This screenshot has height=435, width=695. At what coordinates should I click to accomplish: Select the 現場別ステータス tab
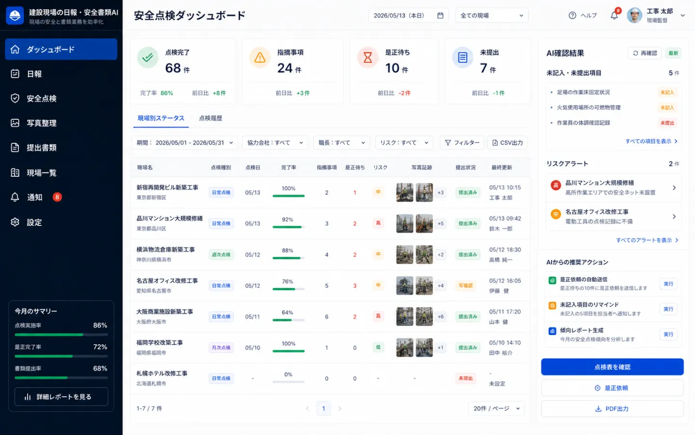click(x=161, y=118)
